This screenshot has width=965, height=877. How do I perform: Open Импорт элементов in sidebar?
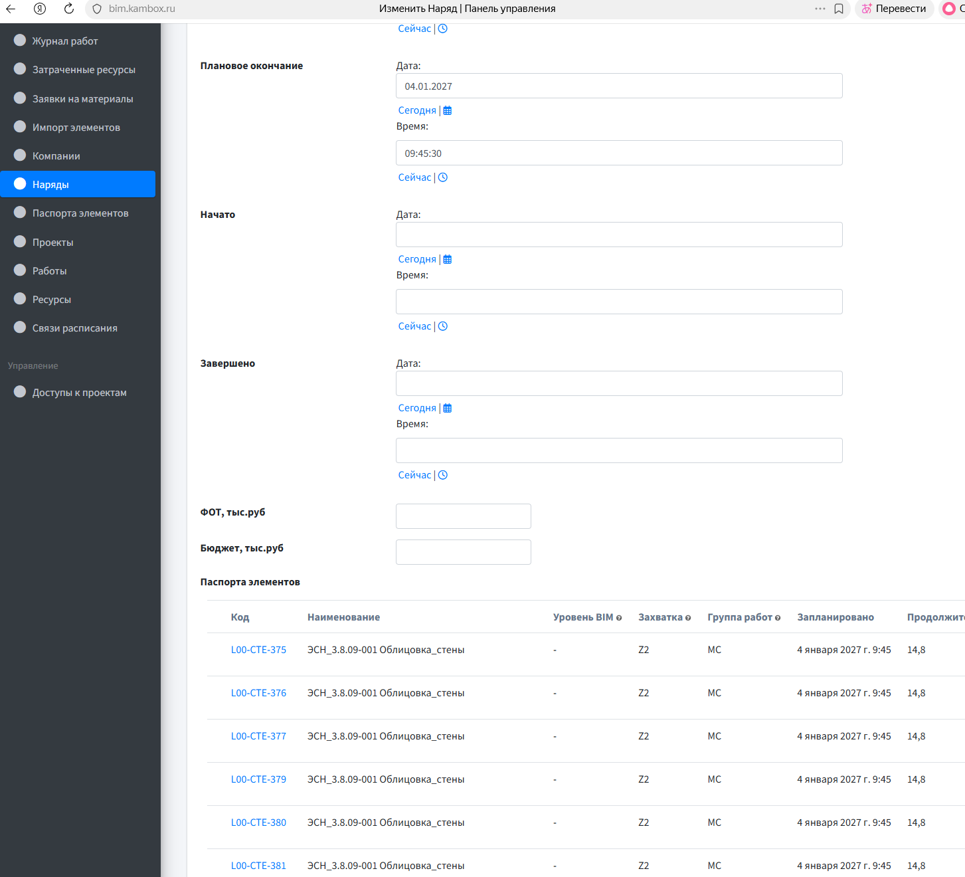[x=78, y=127]
